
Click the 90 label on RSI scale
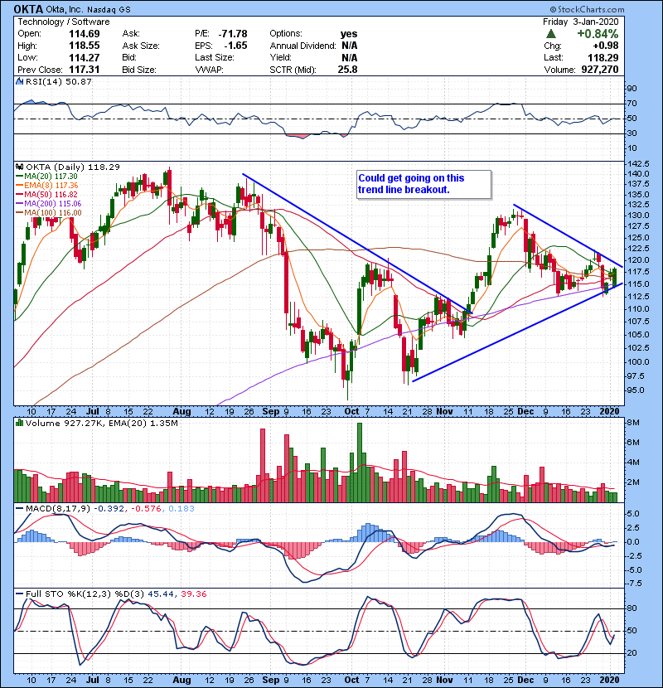(x=632, y=89)
